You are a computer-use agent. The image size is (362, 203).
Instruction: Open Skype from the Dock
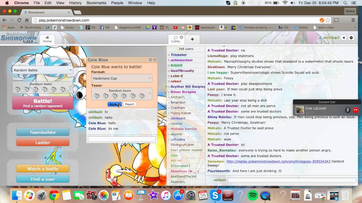tap(216, 195)
